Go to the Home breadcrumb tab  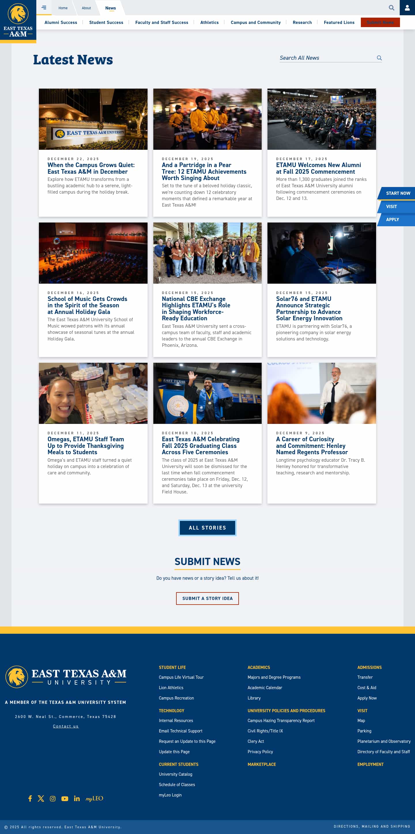pos(63,8)
